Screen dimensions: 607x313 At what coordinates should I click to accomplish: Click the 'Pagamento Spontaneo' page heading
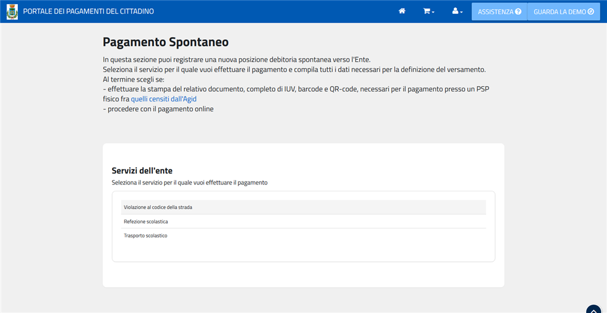[x=165, y=42]
